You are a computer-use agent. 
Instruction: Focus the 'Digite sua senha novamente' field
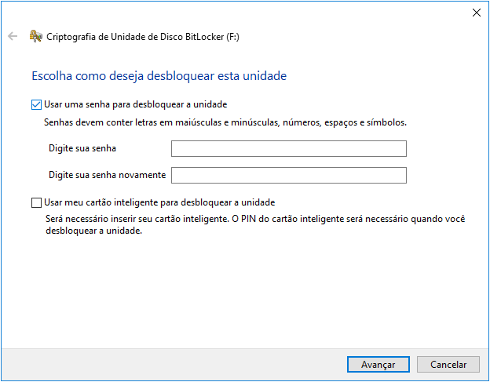pos(288,175)
